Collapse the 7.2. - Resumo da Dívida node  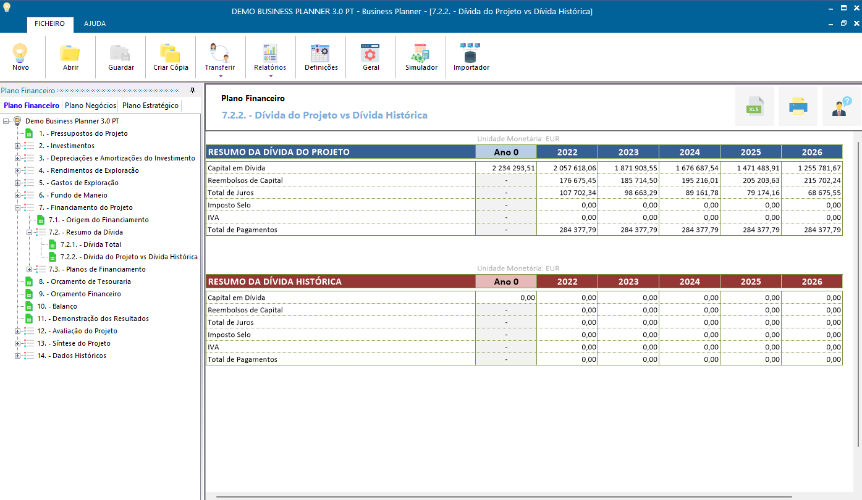coord(29,233)
